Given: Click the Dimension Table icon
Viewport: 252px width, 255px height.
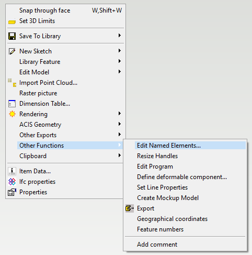Looking at the screenshot, I should pyautogui.click(x=12, y=104).
